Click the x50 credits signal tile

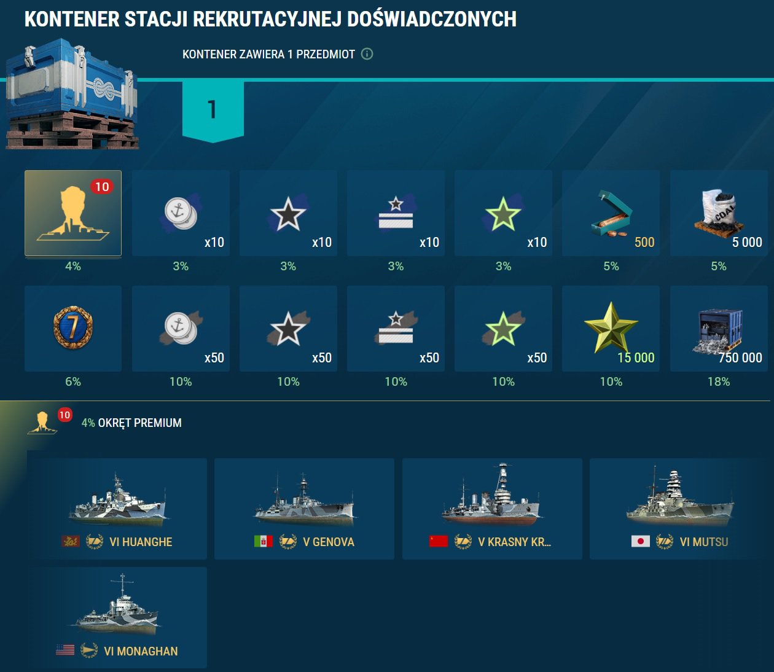click(181, 329)
